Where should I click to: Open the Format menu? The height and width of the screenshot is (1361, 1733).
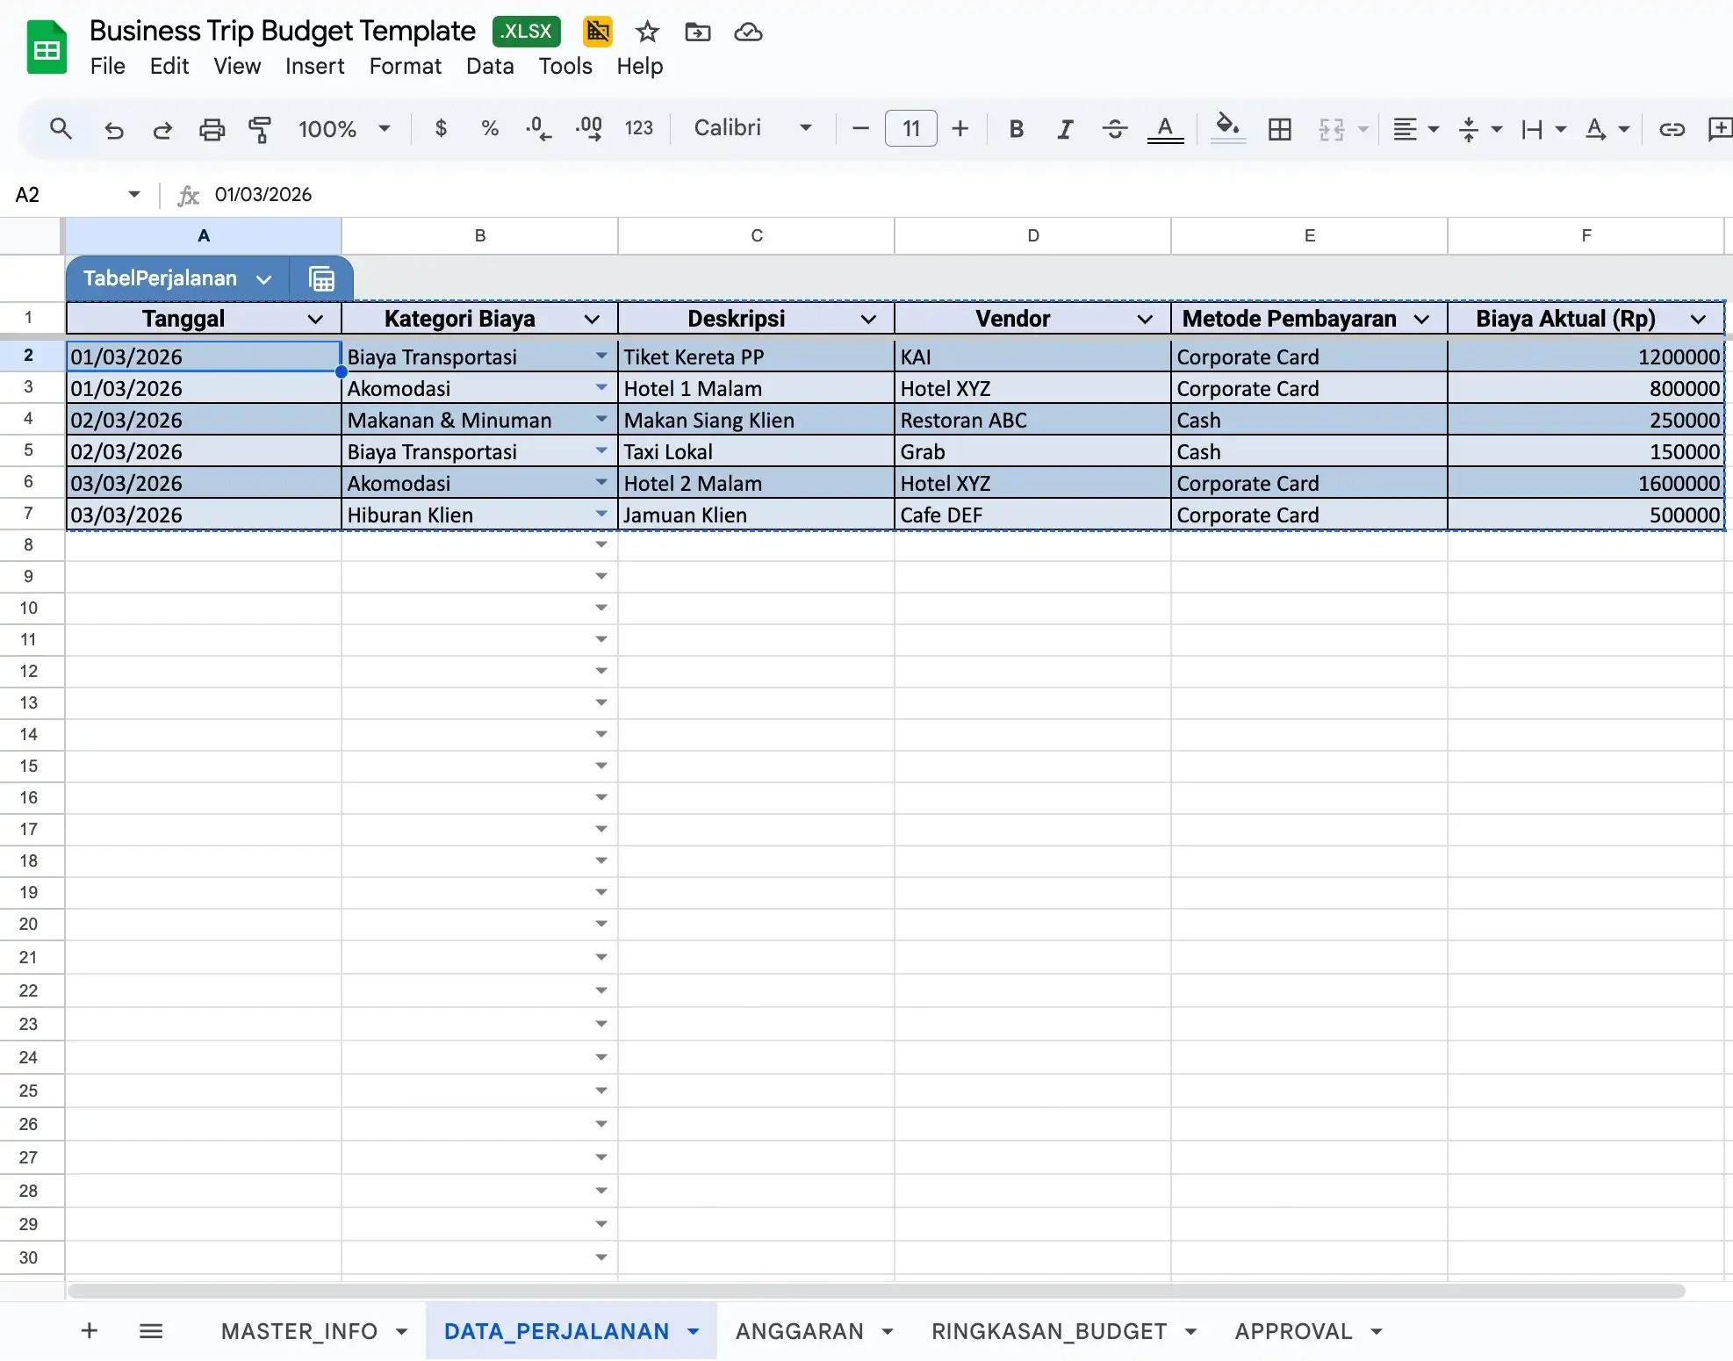[405, 66]
